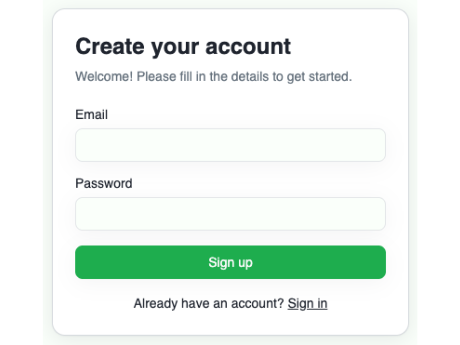Screen dimensions: 460x345
Task: Click the Email label text
Action: click(x=91, y=114)
